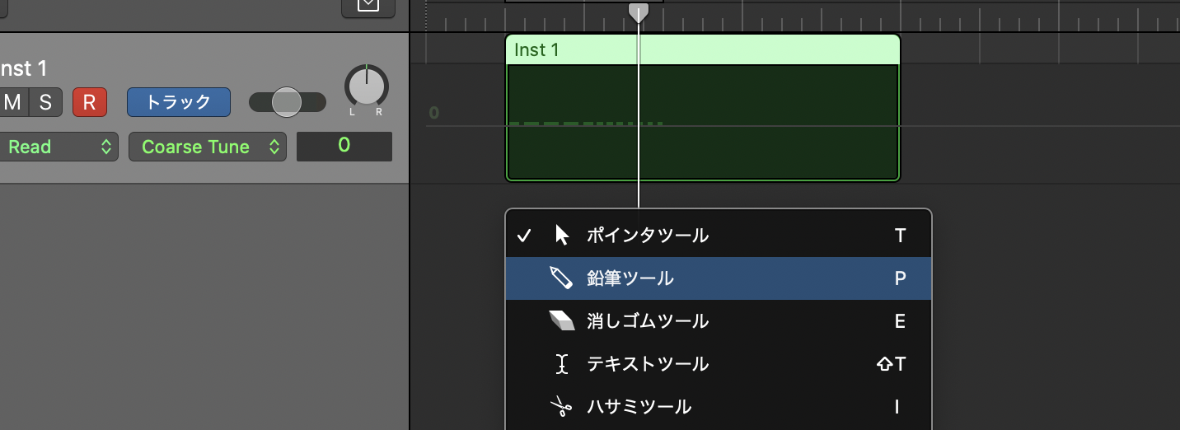Pick the text tool I-beam icon
Image resolution: width=1180 pixels, height=430 pixels.
[x=562, y=364]
